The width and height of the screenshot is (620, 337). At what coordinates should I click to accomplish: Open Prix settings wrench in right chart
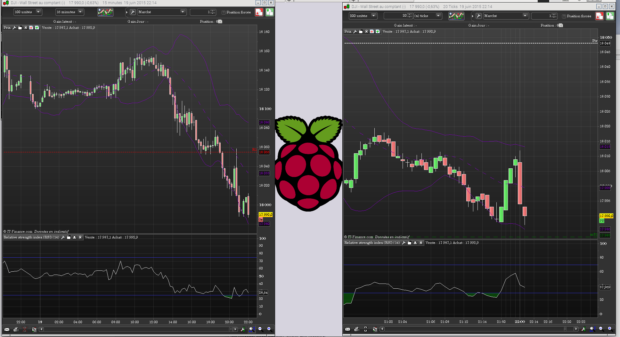pyautogui.click(x=355, y=31)
